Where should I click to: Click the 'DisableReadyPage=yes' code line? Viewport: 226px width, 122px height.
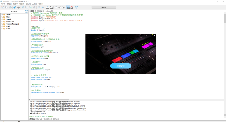point(41,79)
